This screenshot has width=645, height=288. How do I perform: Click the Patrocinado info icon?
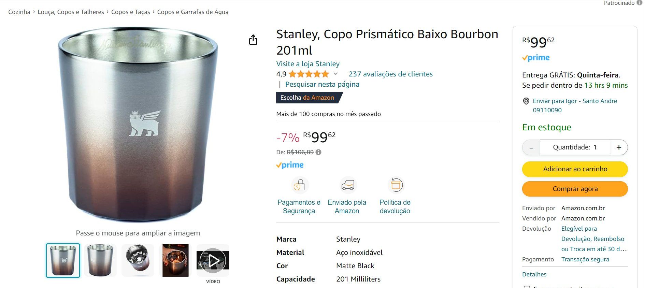[639, 3]
